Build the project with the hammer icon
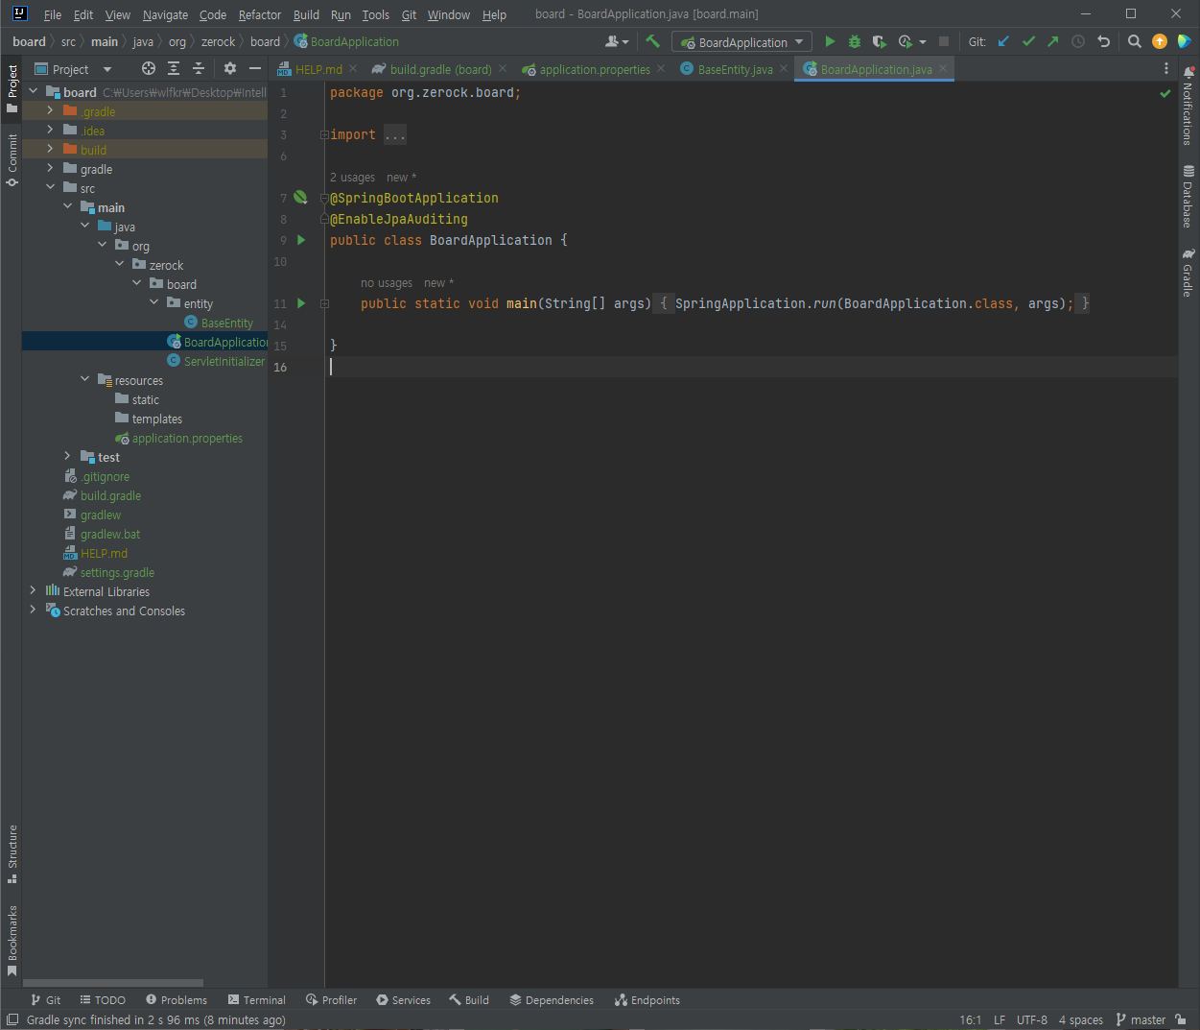This screenshot has width=1200, height=1030. coord(653,41)
